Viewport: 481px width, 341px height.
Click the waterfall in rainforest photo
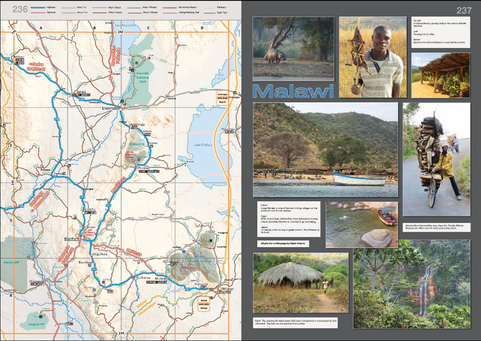pyautogui.click(x=412, y=284)
